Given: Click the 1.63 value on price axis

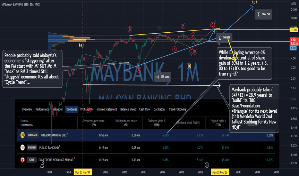Looking at the screenshot, I should [293, 88].
